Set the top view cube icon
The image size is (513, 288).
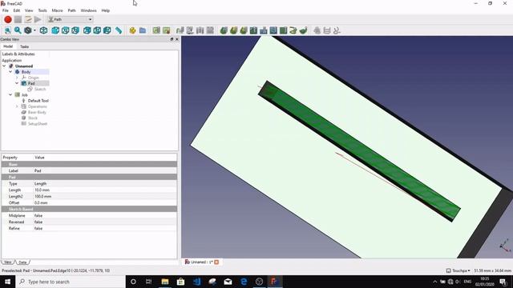[x=65, y=30]
